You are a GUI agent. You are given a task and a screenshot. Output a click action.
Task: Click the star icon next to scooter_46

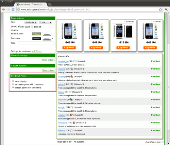point(74,61)
